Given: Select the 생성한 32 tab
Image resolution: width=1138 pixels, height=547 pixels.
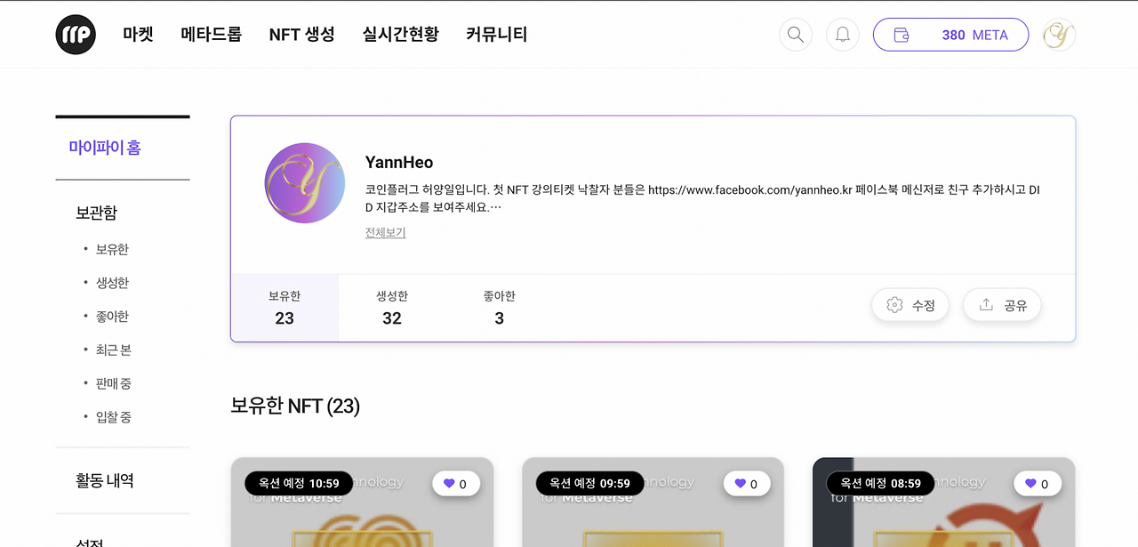Looking at the screenshot, I should pyautogui.click(x=392, y=308).
